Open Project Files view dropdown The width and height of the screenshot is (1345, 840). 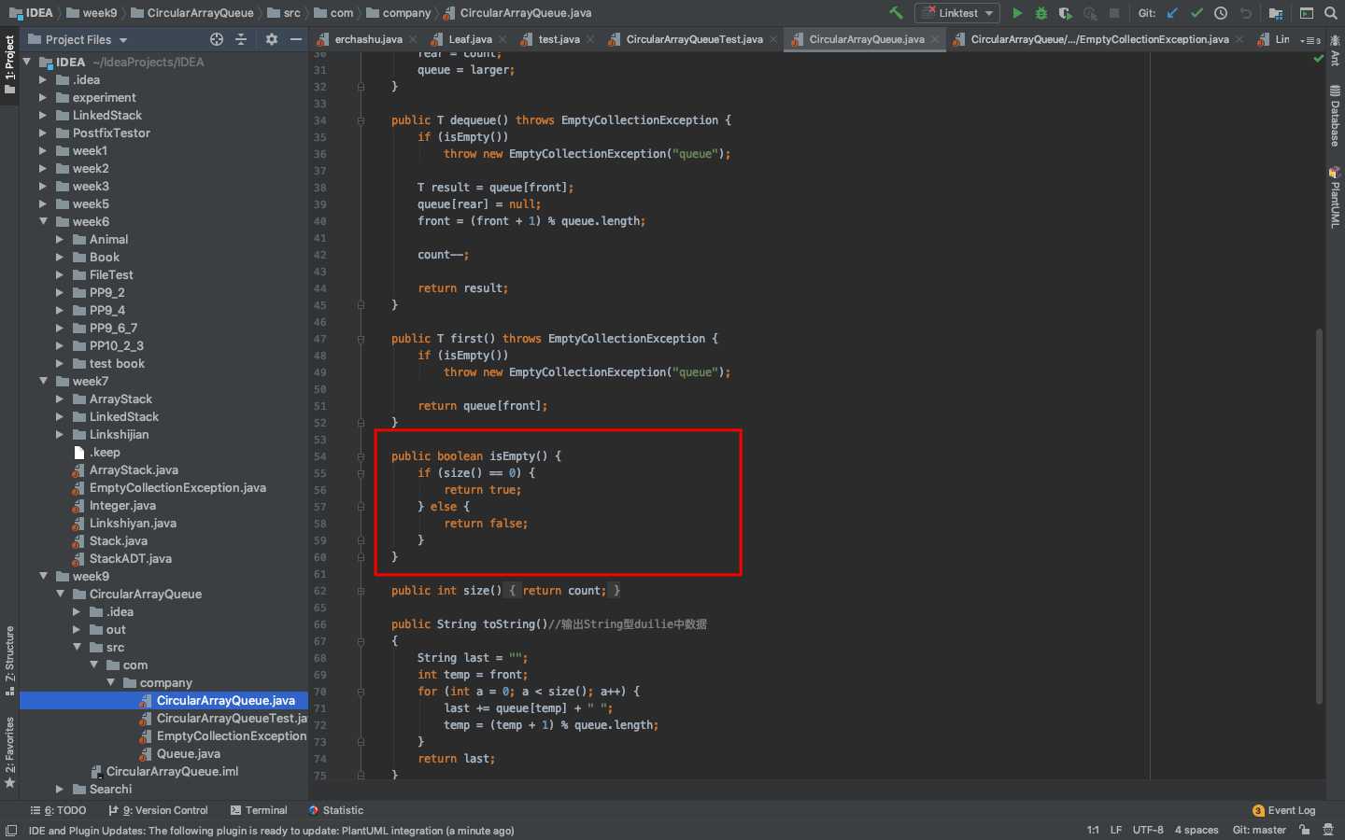78,39
